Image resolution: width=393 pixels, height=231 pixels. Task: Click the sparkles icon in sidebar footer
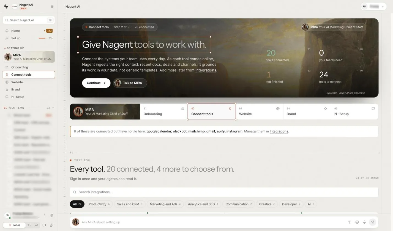(x=51, y=225)
